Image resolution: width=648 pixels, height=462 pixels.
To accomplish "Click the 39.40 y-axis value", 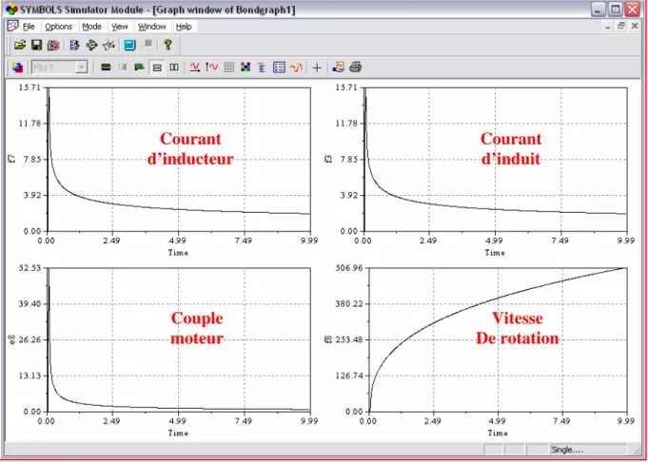I will [30, 304].
